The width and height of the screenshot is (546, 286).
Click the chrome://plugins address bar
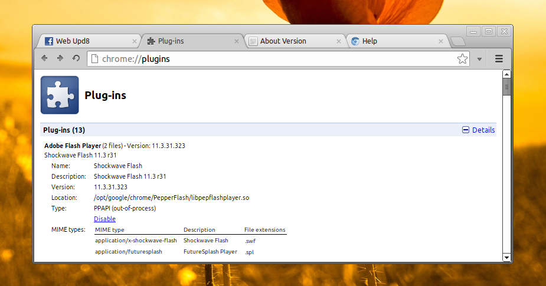[278, 59]
